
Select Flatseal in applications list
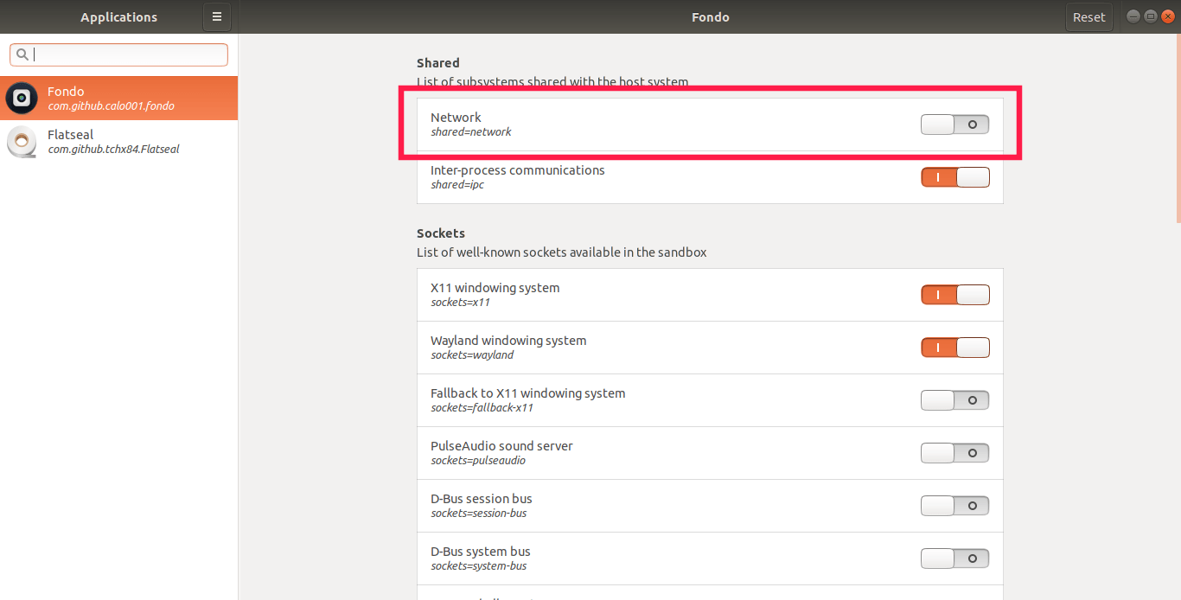118,142
